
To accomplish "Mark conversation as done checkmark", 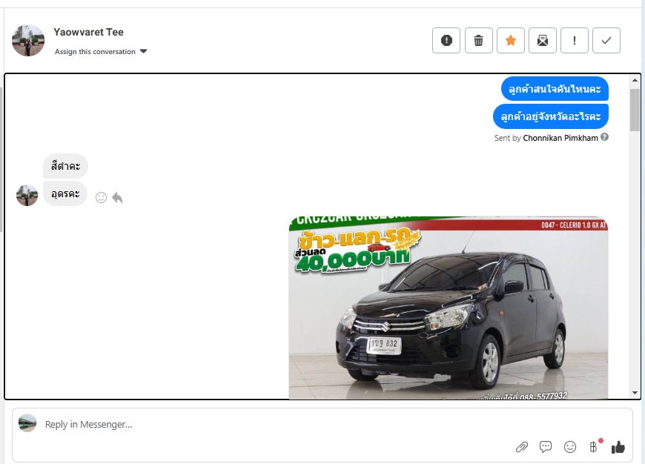I will (x=606, y=40).
